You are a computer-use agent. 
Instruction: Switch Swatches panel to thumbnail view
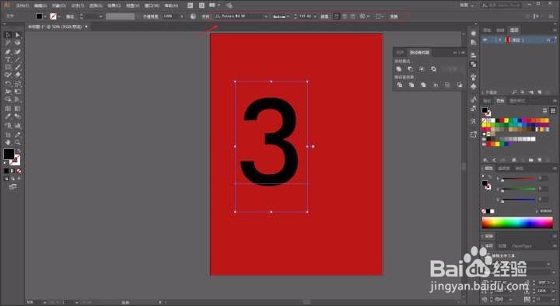point(553,111)
